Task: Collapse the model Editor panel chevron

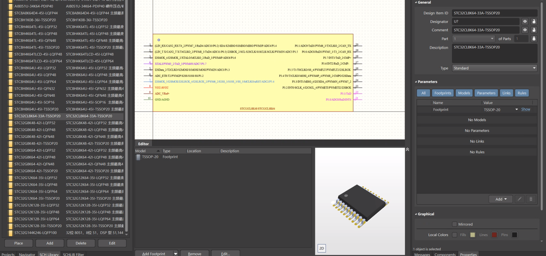Action: (x=407, y=150)
